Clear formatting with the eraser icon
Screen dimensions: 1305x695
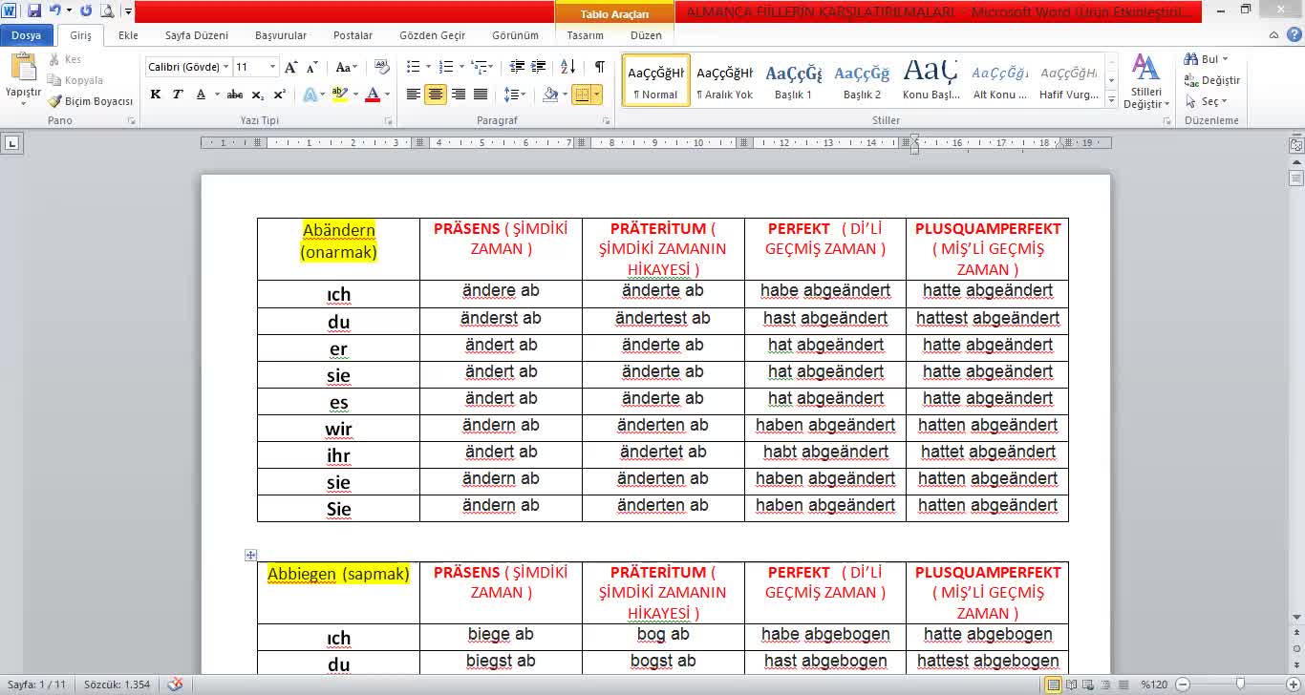coord(382,67)
